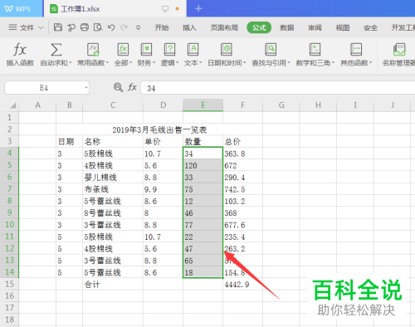The height and width of the screenshot is (327, 415).
Task: Expand the AutoSum dropdown arrow
Action: click(71, 63)
